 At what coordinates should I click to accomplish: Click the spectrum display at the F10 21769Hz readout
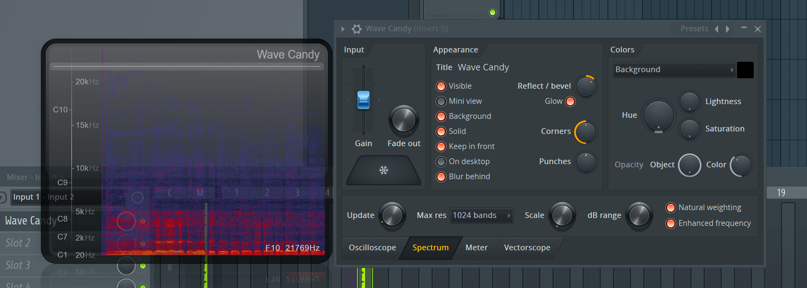point(292,248)
